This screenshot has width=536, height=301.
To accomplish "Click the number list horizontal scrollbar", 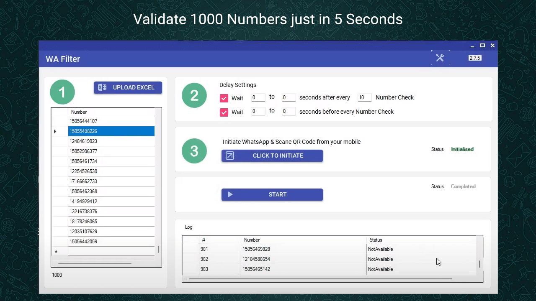I will pos(95,264).
